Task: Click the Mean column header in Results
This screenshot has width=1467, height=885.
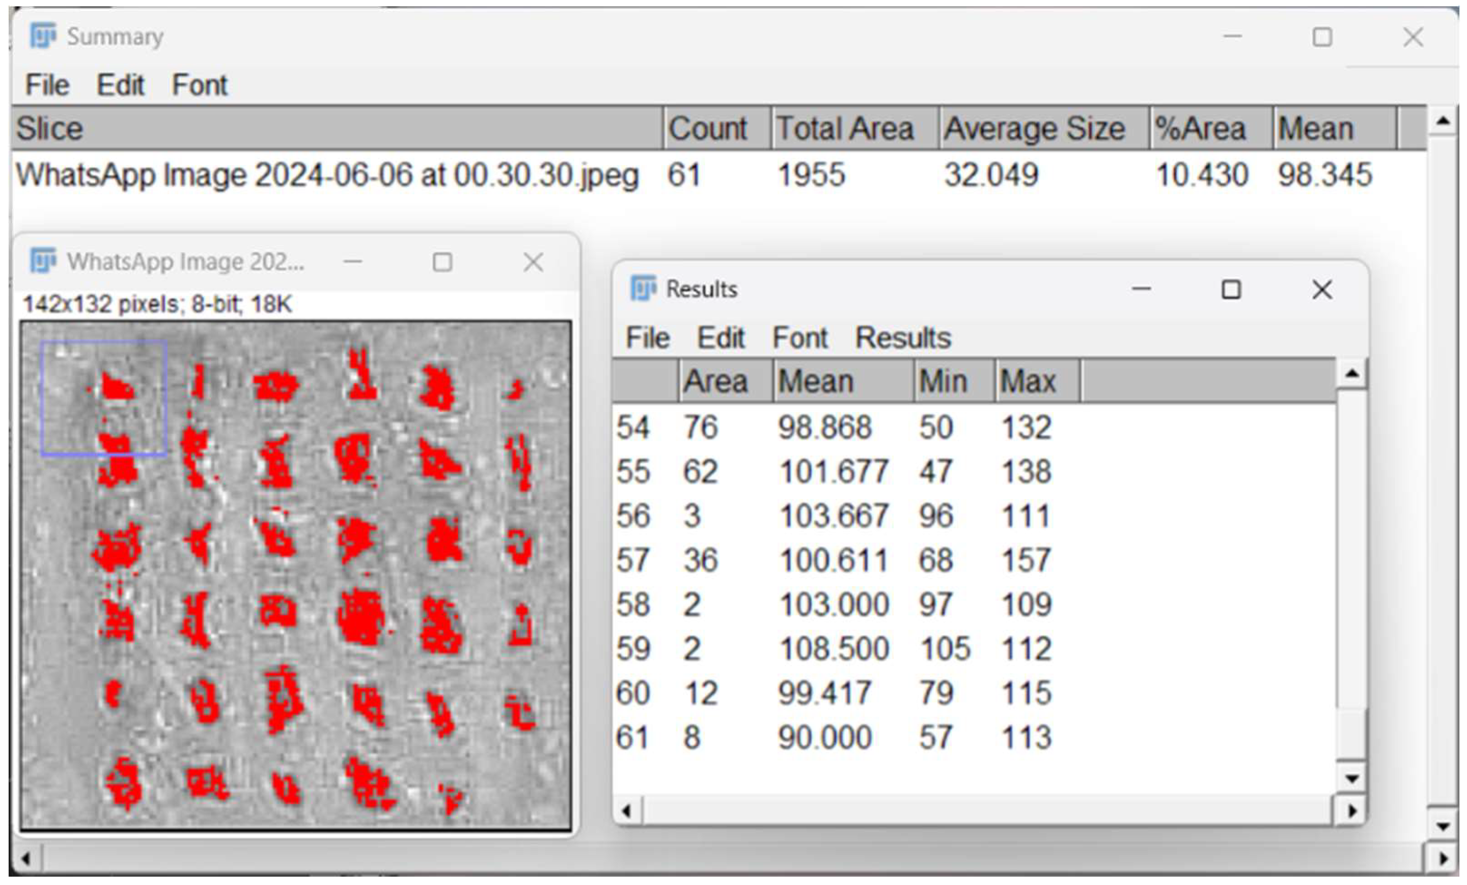Action: click(816, 381)
